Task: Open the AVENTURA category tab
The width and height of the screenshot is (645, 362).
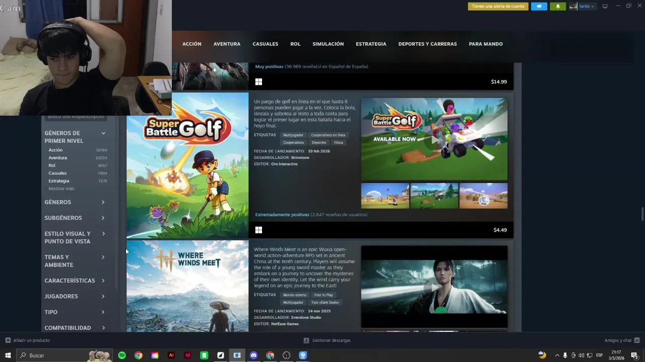Action: tap(227, 44)
